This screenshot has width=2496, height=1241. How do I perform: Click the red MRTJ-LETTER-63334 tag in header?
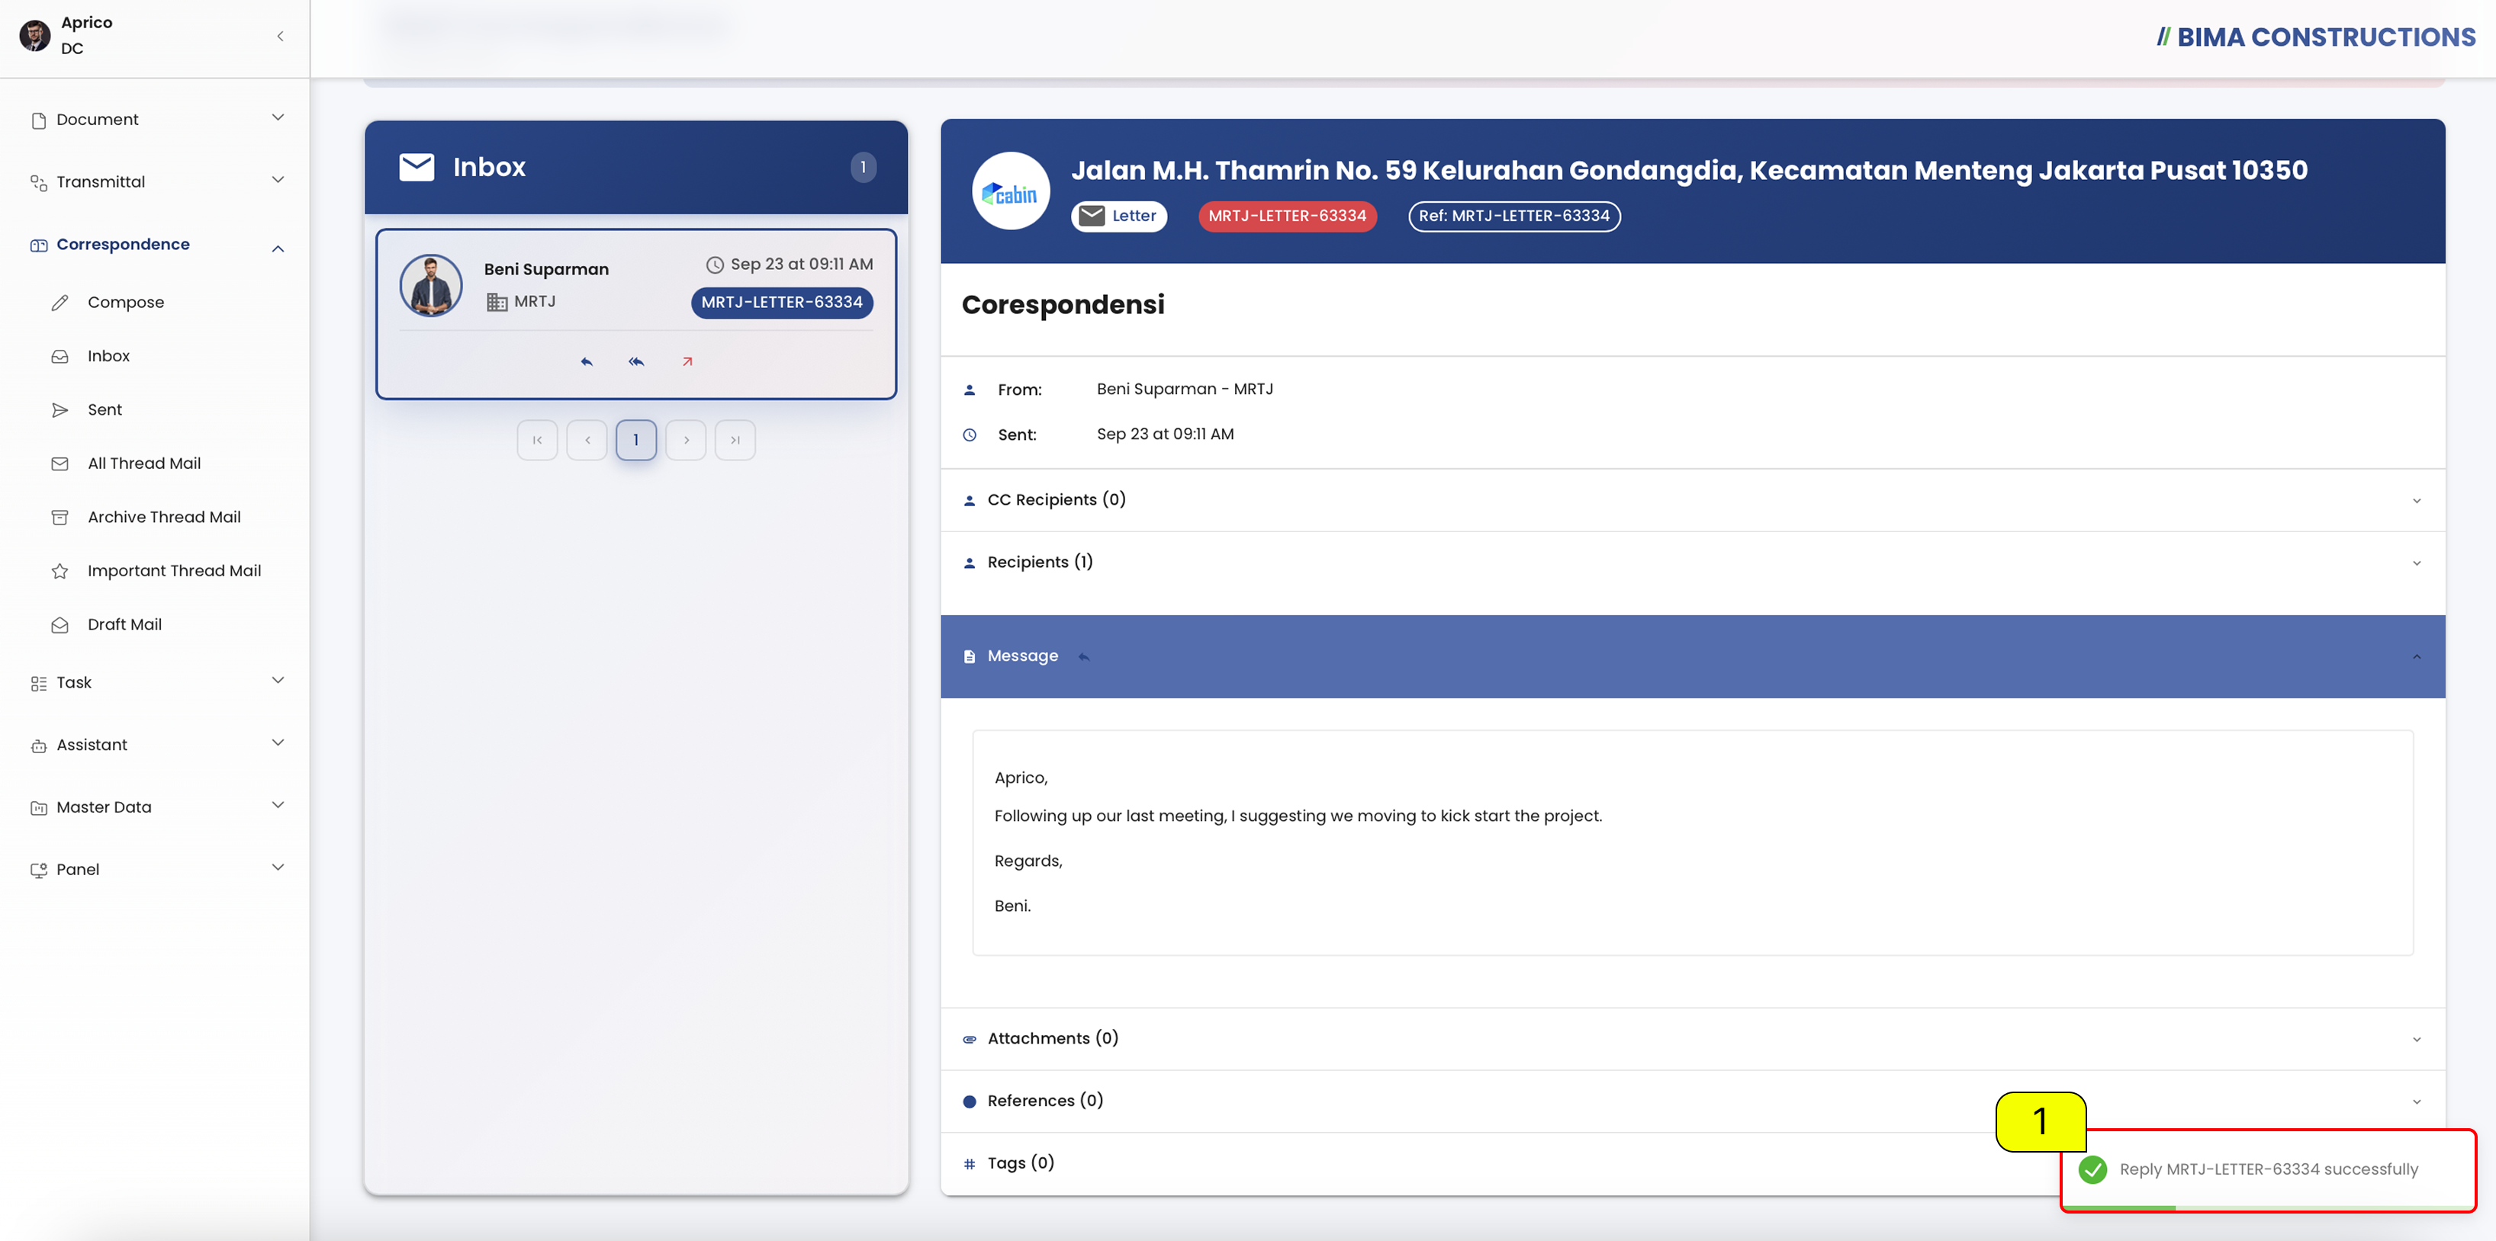coord(1287,216)
